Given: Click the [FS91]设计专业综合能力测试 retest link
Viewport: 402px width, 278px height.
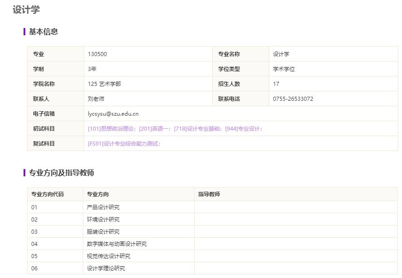Looking at the screenshot, I should coord(124,144).
